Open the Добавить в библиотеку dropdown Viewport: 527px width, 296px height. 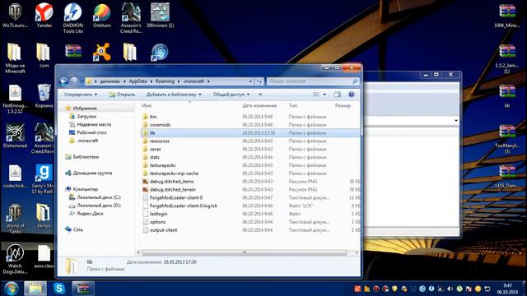[174, 95]
